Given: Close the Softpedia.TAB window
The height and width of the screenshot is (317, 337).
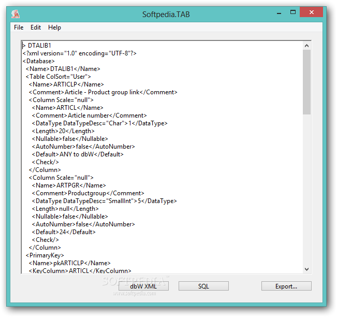Looking at the screenshot, I should [312, 12].
